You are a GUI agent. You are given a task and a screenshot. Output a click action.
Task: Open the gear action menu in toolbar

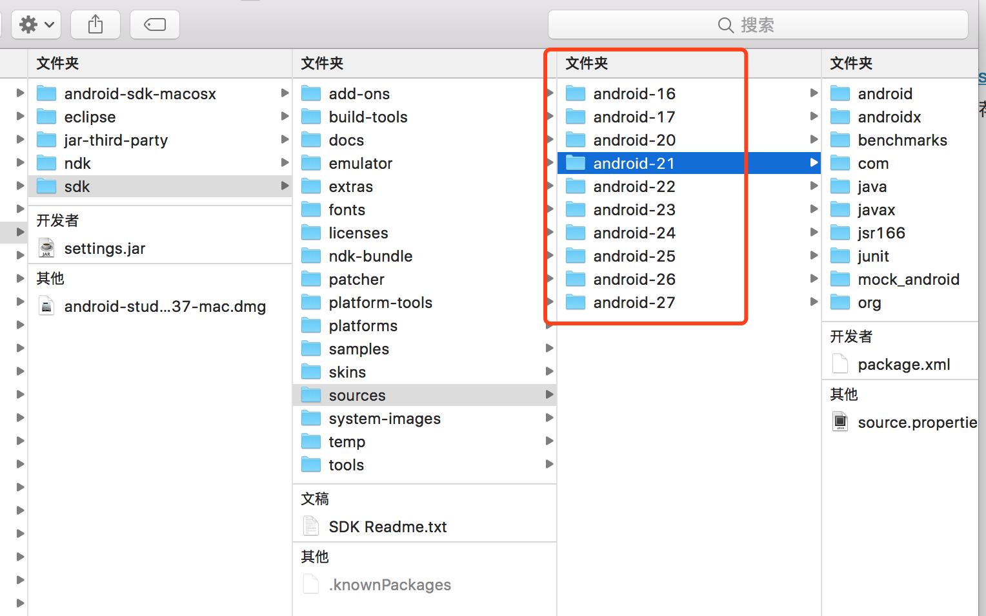[x=36, y=25]
